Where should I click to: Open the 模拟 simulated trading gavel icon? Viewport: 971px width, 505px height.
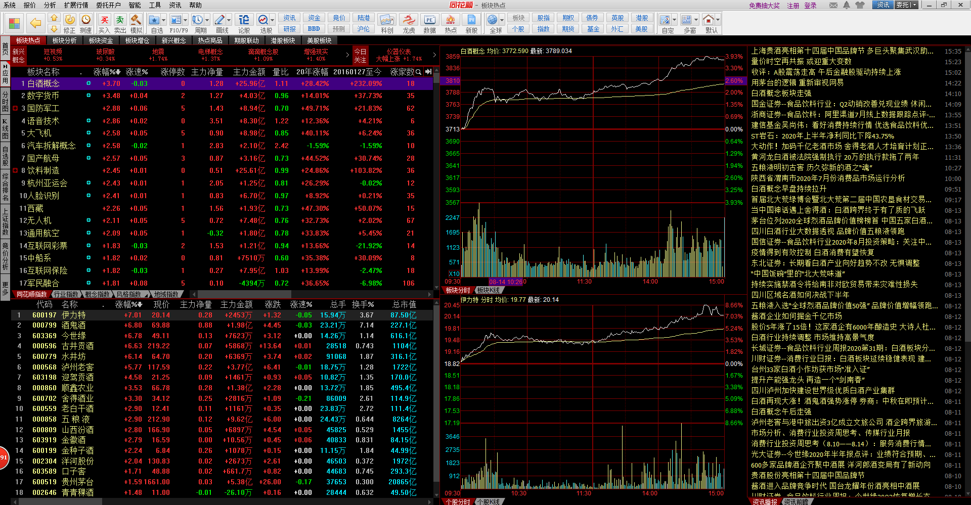point(136,24)
